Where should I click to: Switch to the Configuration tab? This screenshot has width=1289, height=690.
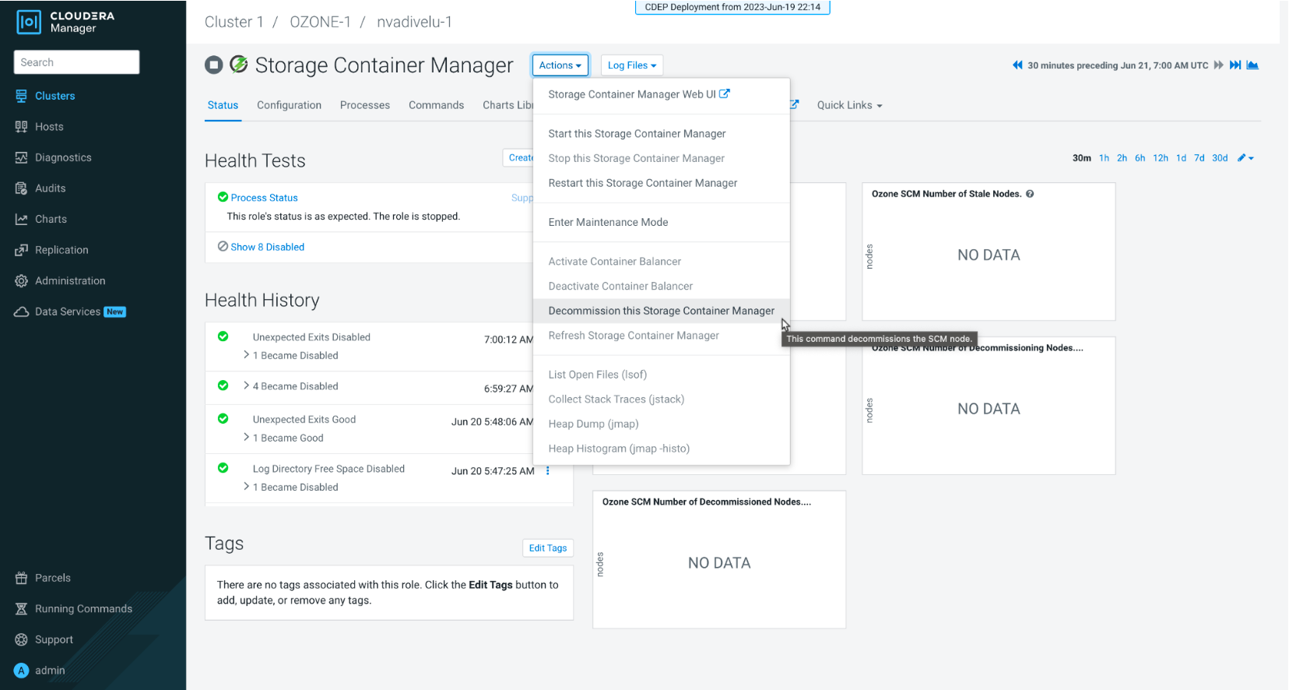(289, 105)
